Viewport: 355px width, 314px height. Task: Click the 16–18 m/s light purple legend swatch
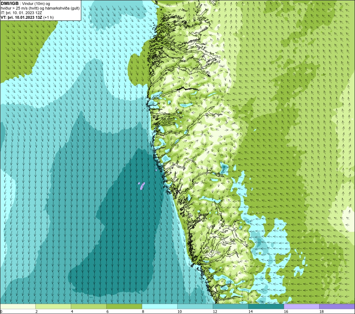[301, 306]
